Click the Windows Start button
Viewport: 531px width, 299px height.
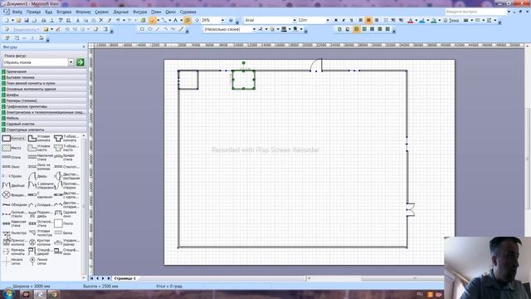pos(8,294)
